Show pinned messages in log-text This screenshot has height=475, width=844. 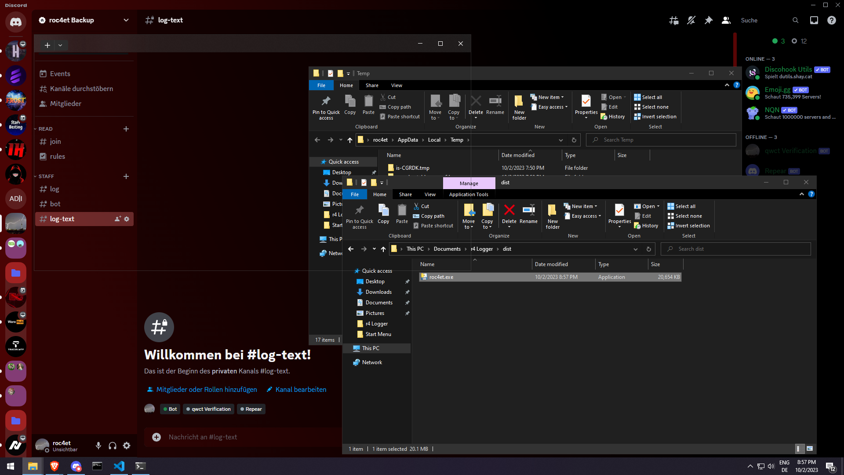click(x=709, y=20)
